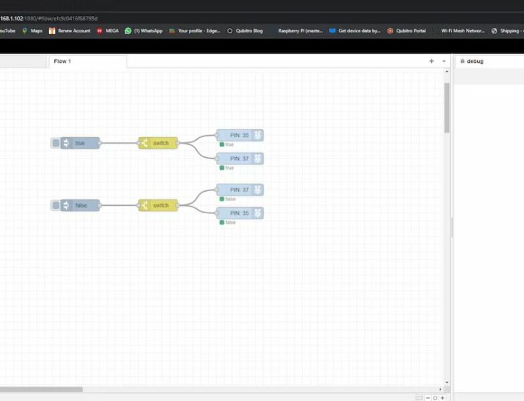This screenshot has height=401, width=524.
Task: Click the true inject node arrow icon
Action: [x=66, y=143]
